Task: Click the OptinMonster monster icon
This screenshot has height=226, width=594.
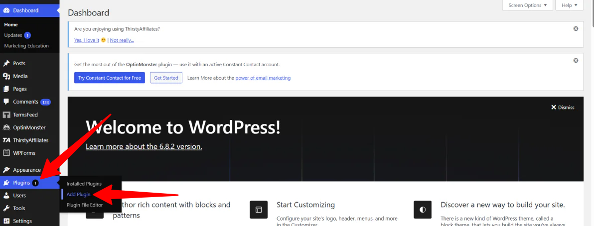Action: pos(6,127)
